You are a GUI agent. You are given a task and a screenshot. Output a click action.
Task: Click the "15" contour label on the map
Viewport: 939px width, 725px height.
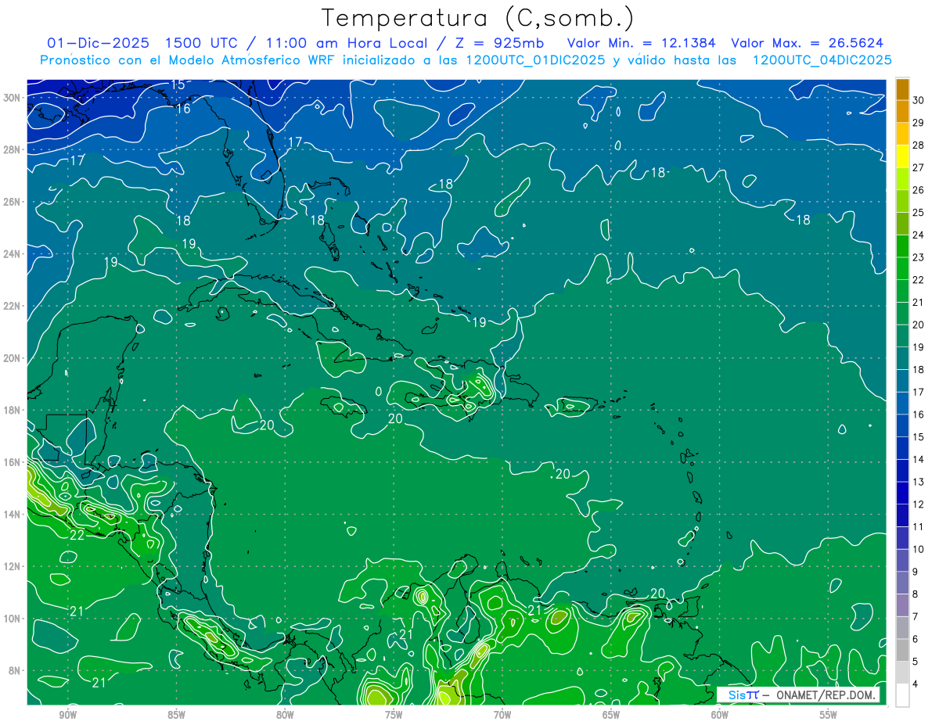click(x=178, y=84)
